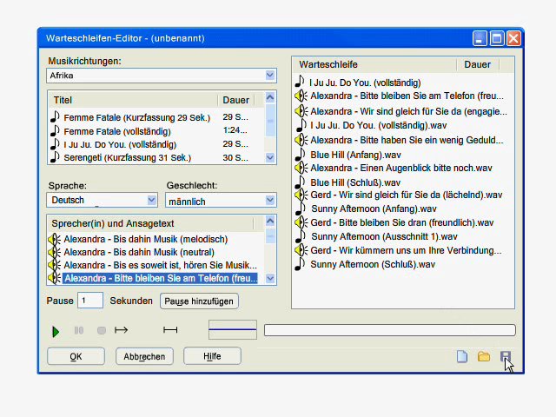
Task: Click the grey stop playback icon
Action: (101, 330)
